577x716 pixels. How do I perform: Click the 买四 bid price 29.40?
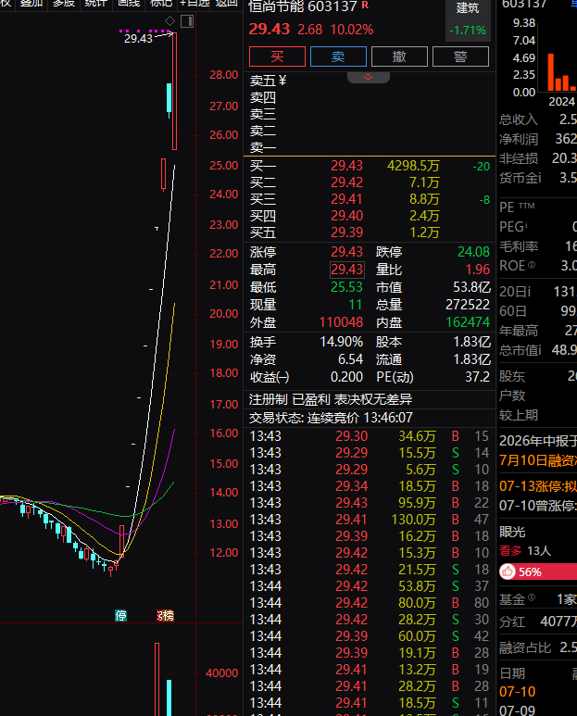click(347, 216)
